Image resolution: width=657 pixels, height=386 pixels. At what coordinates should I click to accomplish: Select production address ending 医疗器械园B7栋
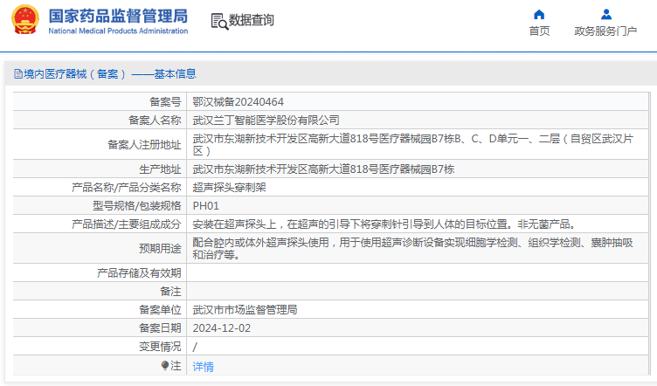coord(323,169)
